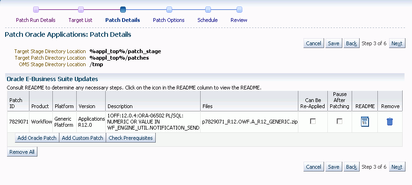Viewport: 412px width, 185px height.
Task: Click the %appl_top%/patches value
Action: tap(119, 58)
